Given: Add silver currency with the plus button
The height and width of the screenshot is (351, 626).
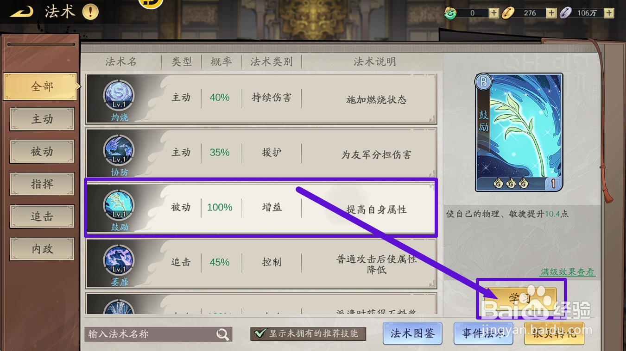Looking at the screenshot, I should tap(609, 13).
